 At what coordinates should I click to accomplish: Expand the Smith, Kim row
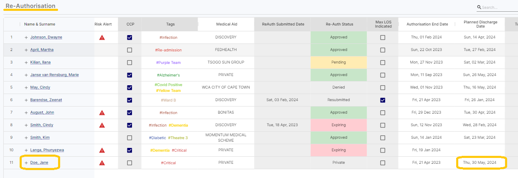click(x=26, y=138)
